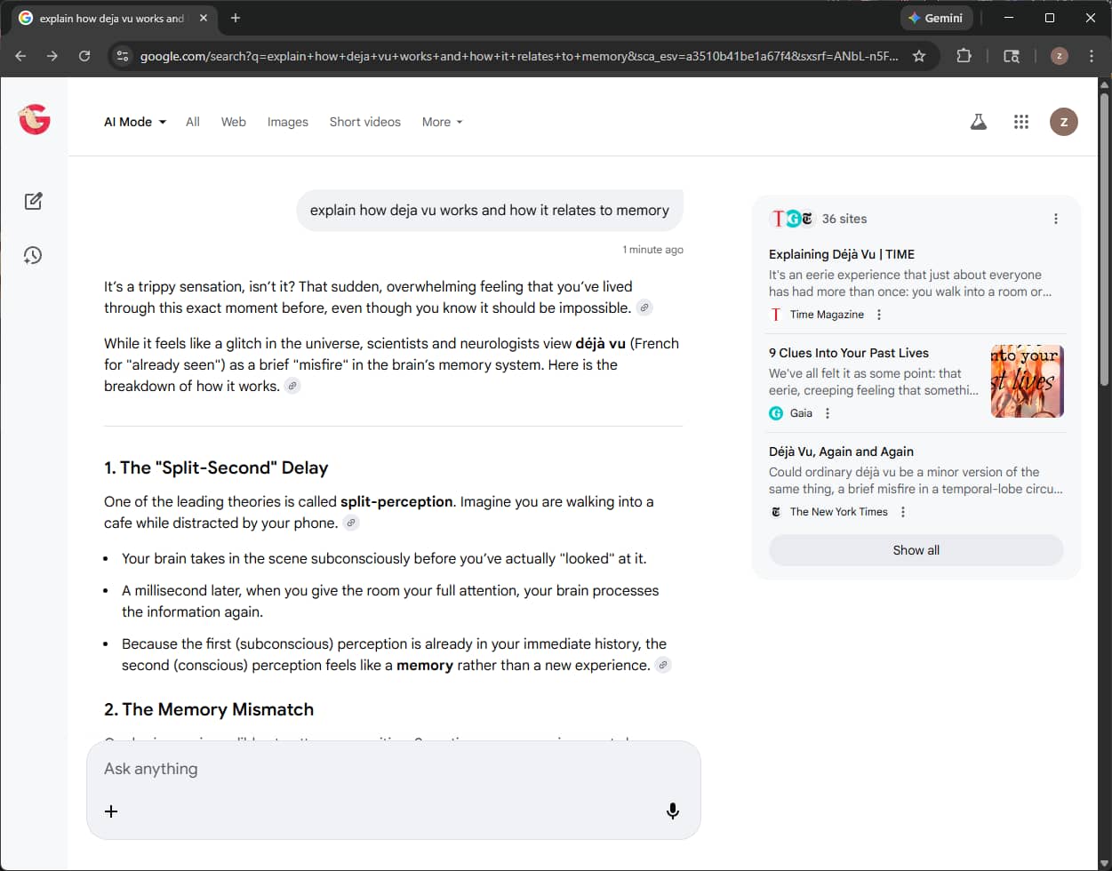This screenshot has height=871, width=1112.
Task: Click the Show all sources button
Action: 916,550
